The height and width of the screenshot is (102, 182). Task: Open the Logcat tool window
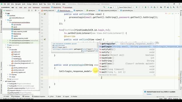pos(66,96)
